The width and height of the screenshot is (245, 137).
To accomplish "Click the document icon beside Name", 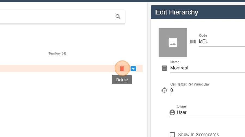I will coord(164,68).
